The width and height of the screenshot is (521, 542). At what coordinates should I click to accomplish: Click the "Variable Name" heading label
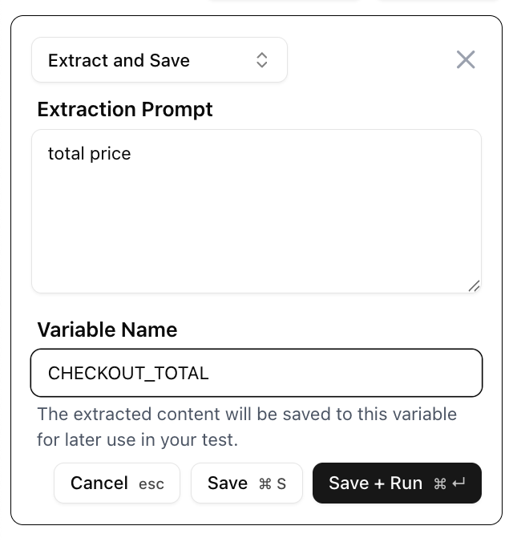[x=107, y=330]
